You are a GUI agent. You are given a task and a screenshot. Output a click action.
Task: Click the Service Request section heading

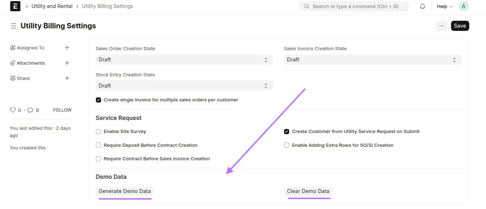(x=119, y=118)
